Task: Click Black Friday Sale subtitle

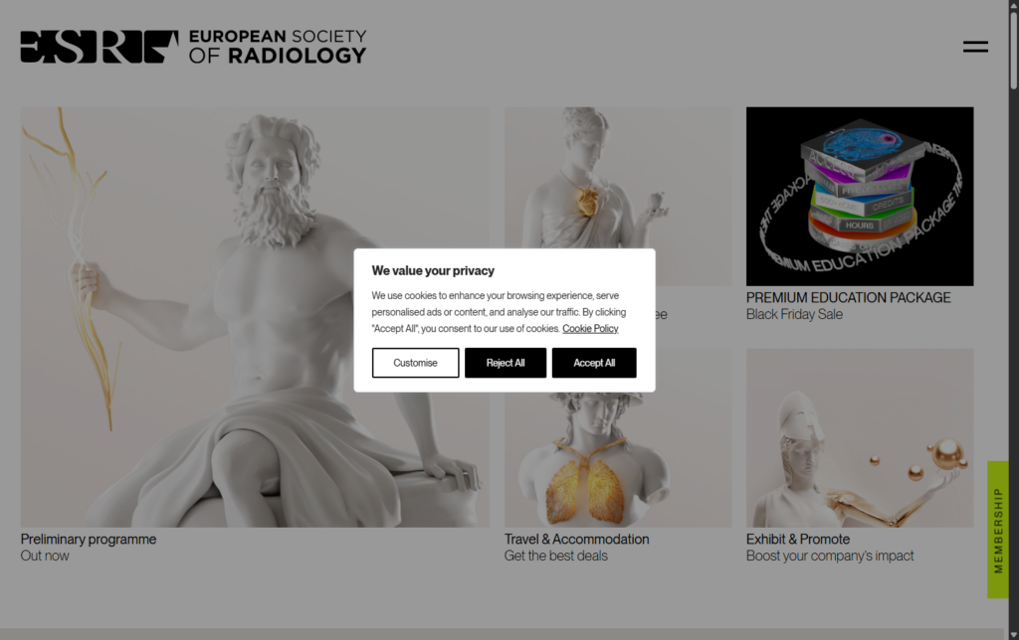Action: click(x=794, y=315)
